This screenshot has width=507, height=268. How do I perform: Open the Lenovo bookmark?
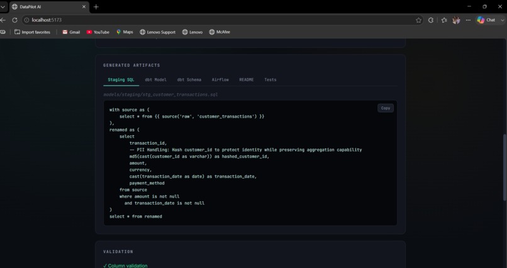tap(192, 32)
